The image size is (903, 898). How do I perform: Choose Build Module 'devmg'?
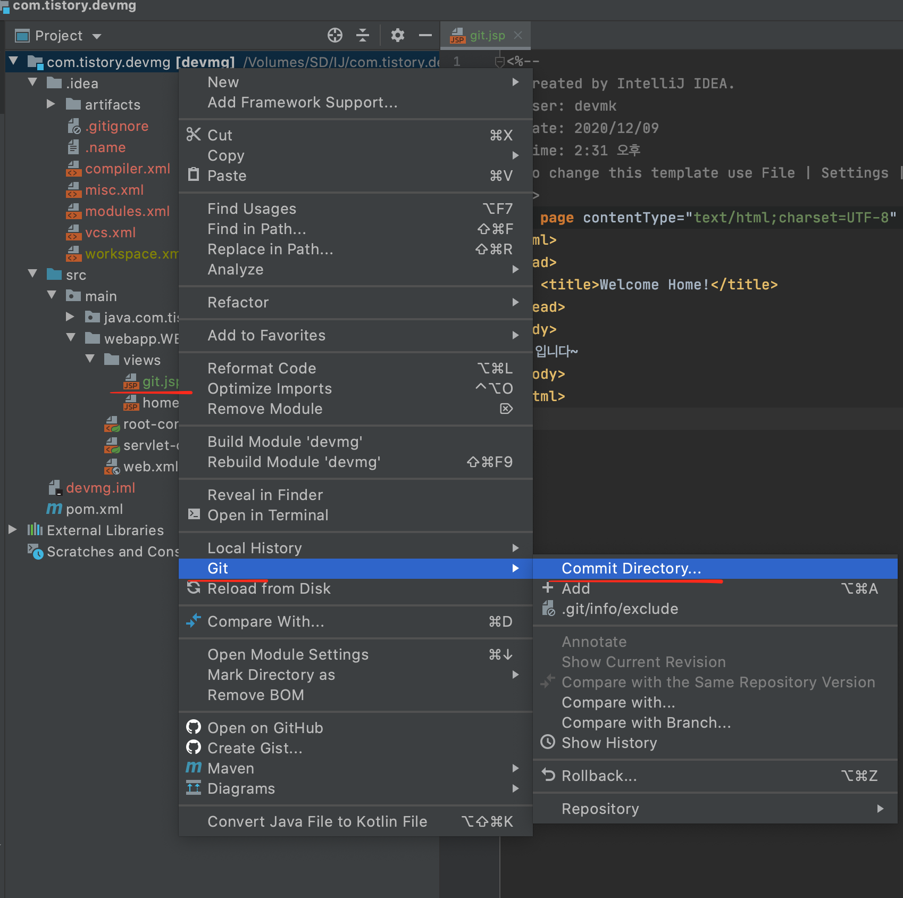click(x=355, y=442)
